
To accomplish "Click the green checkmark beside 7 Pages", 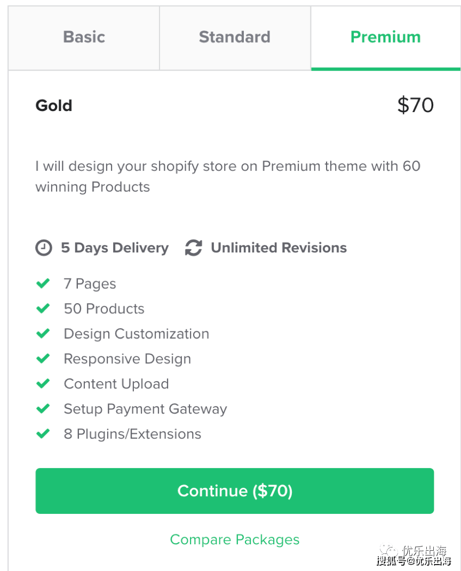I will [43, 283].
